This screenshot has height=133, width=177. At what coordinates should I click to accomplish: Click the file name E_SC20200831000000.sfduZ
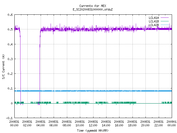[x=93, y=9]
